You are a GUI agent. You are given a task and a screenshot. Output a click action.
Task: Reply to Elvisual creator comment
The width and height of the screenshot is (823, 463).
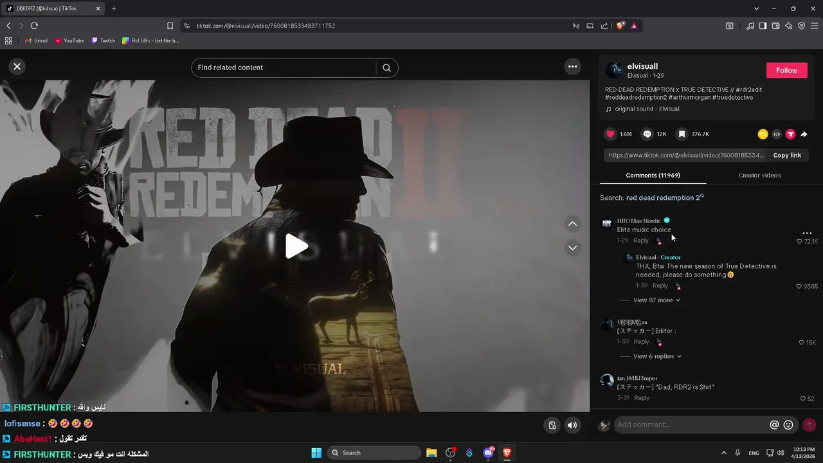660,286
